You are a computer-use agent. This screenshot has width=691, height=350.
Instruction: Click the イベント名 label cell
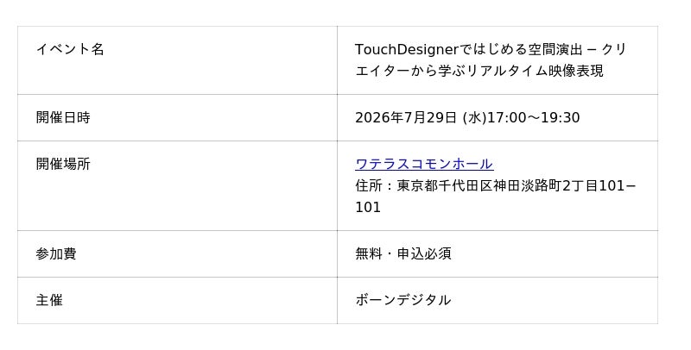[177, 60]
